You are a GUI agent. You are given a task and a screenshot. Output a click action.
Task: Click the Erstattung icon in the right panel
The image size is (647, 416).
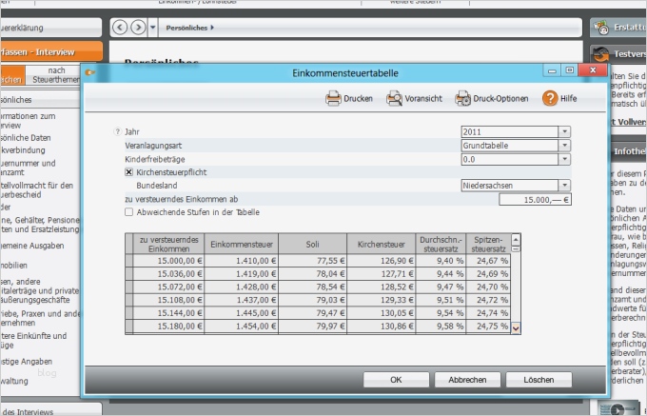click(x=601, y=28)
